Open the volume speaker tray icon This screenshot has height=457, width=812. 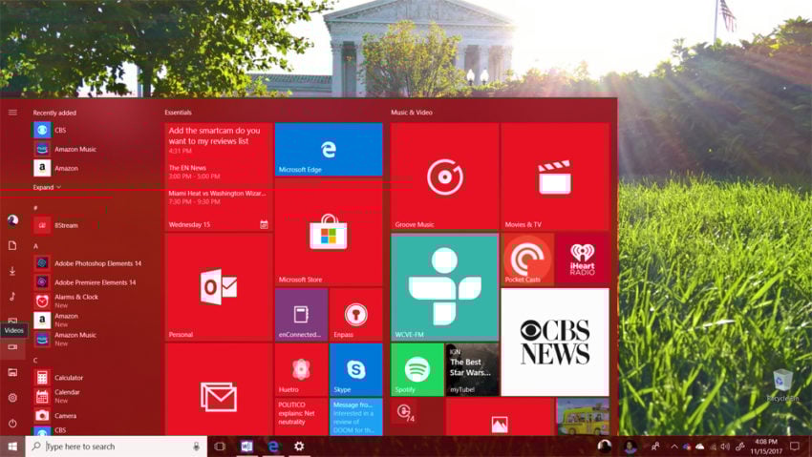725,447
